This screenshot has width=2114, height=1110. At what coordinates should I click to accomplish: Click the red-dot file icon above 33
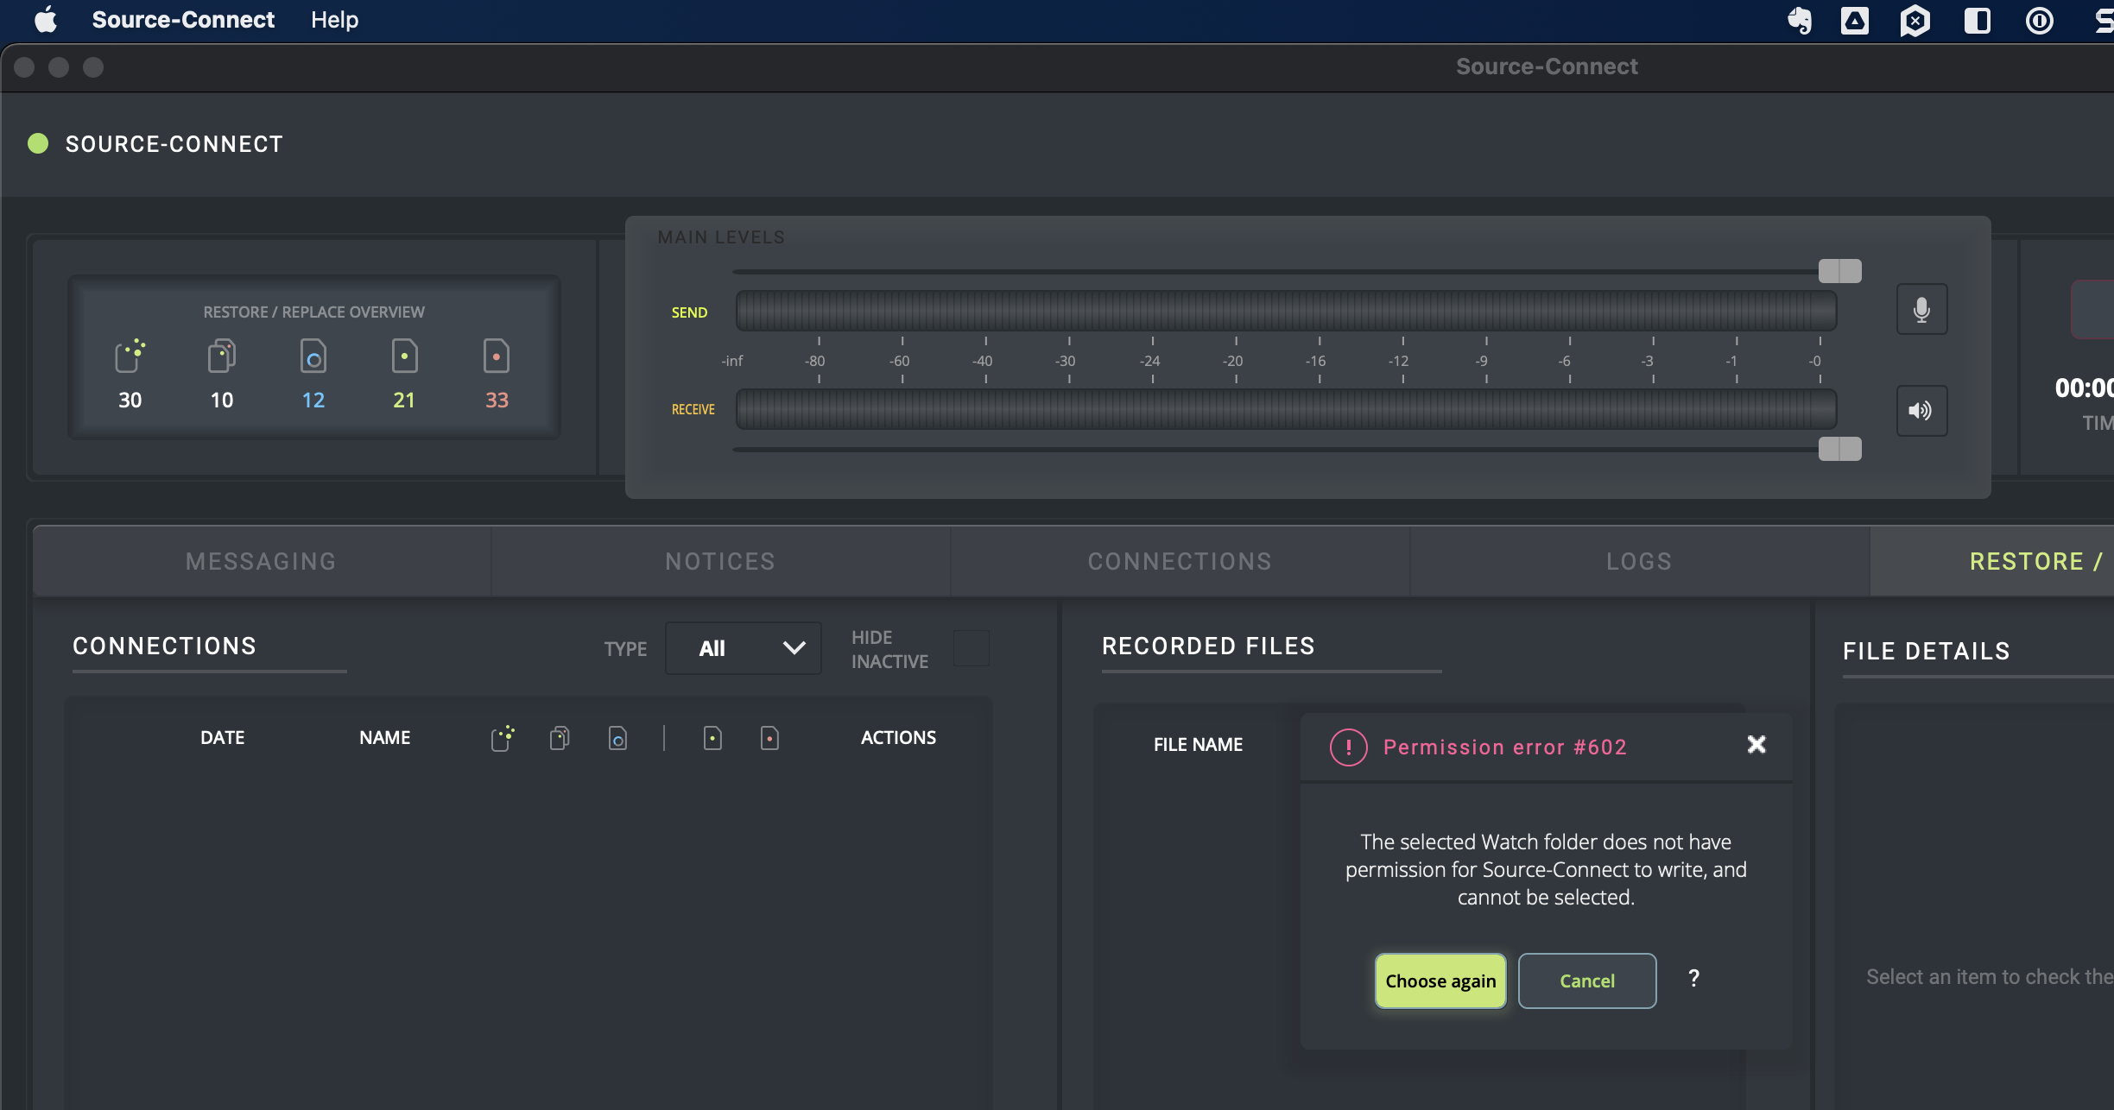coord(496,356)
